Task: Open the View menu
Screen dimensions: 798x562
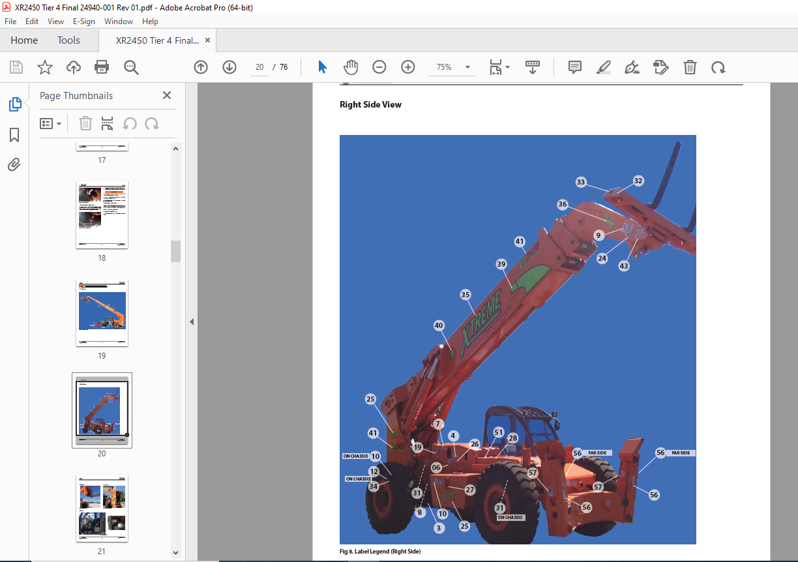Action: point(55,22)
